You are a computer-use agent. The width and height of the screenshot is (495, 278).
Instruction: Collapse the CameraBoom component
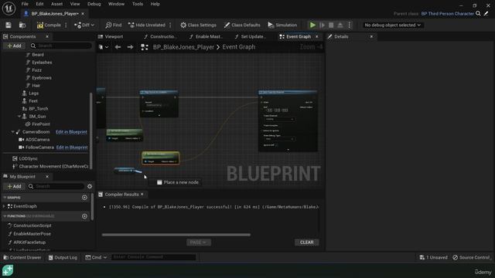12,132
